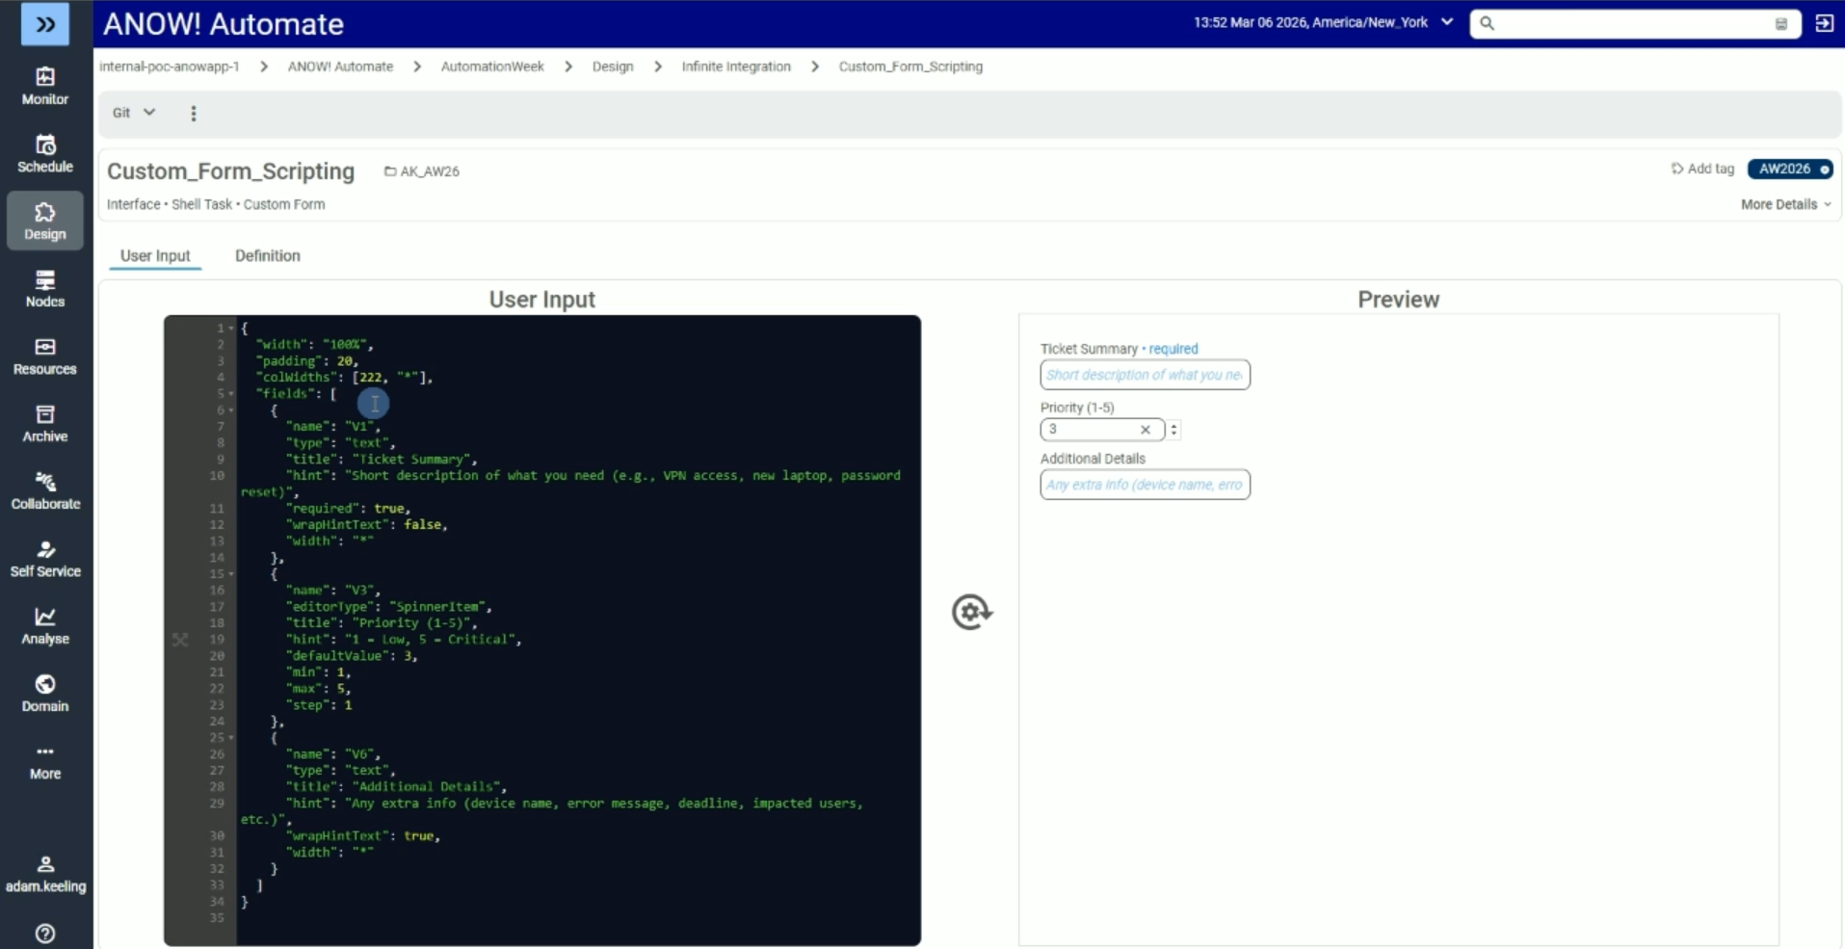Open the Analyse section
Screen dimensions: 1845x949
[45, 625]
